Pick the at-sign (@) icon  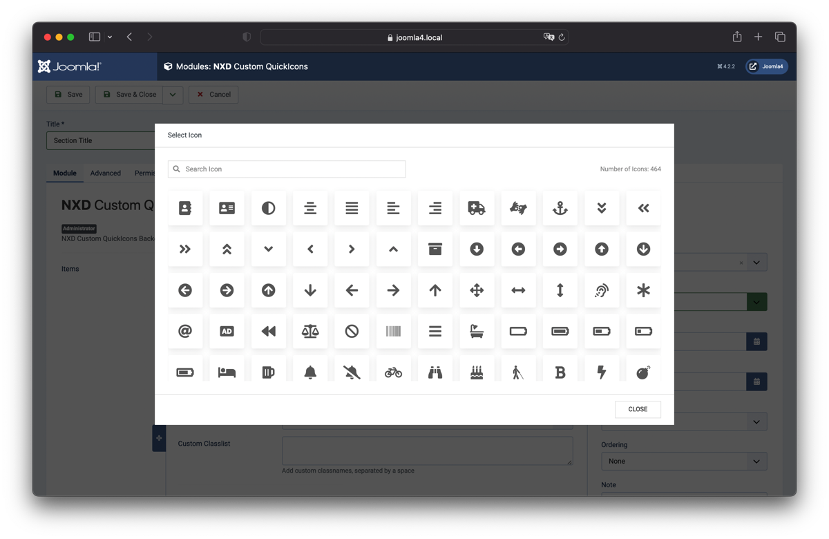point(185,332)
